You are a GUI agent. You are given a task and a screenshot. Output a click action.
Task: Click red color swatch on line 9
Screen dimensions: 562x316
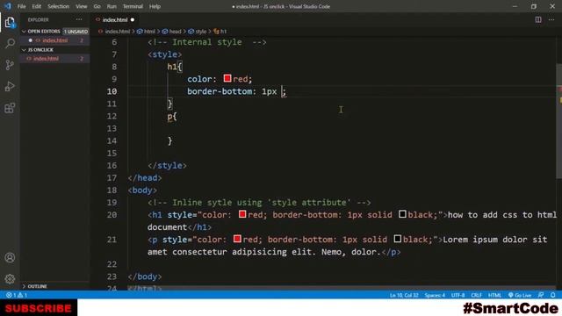(227, 78)
